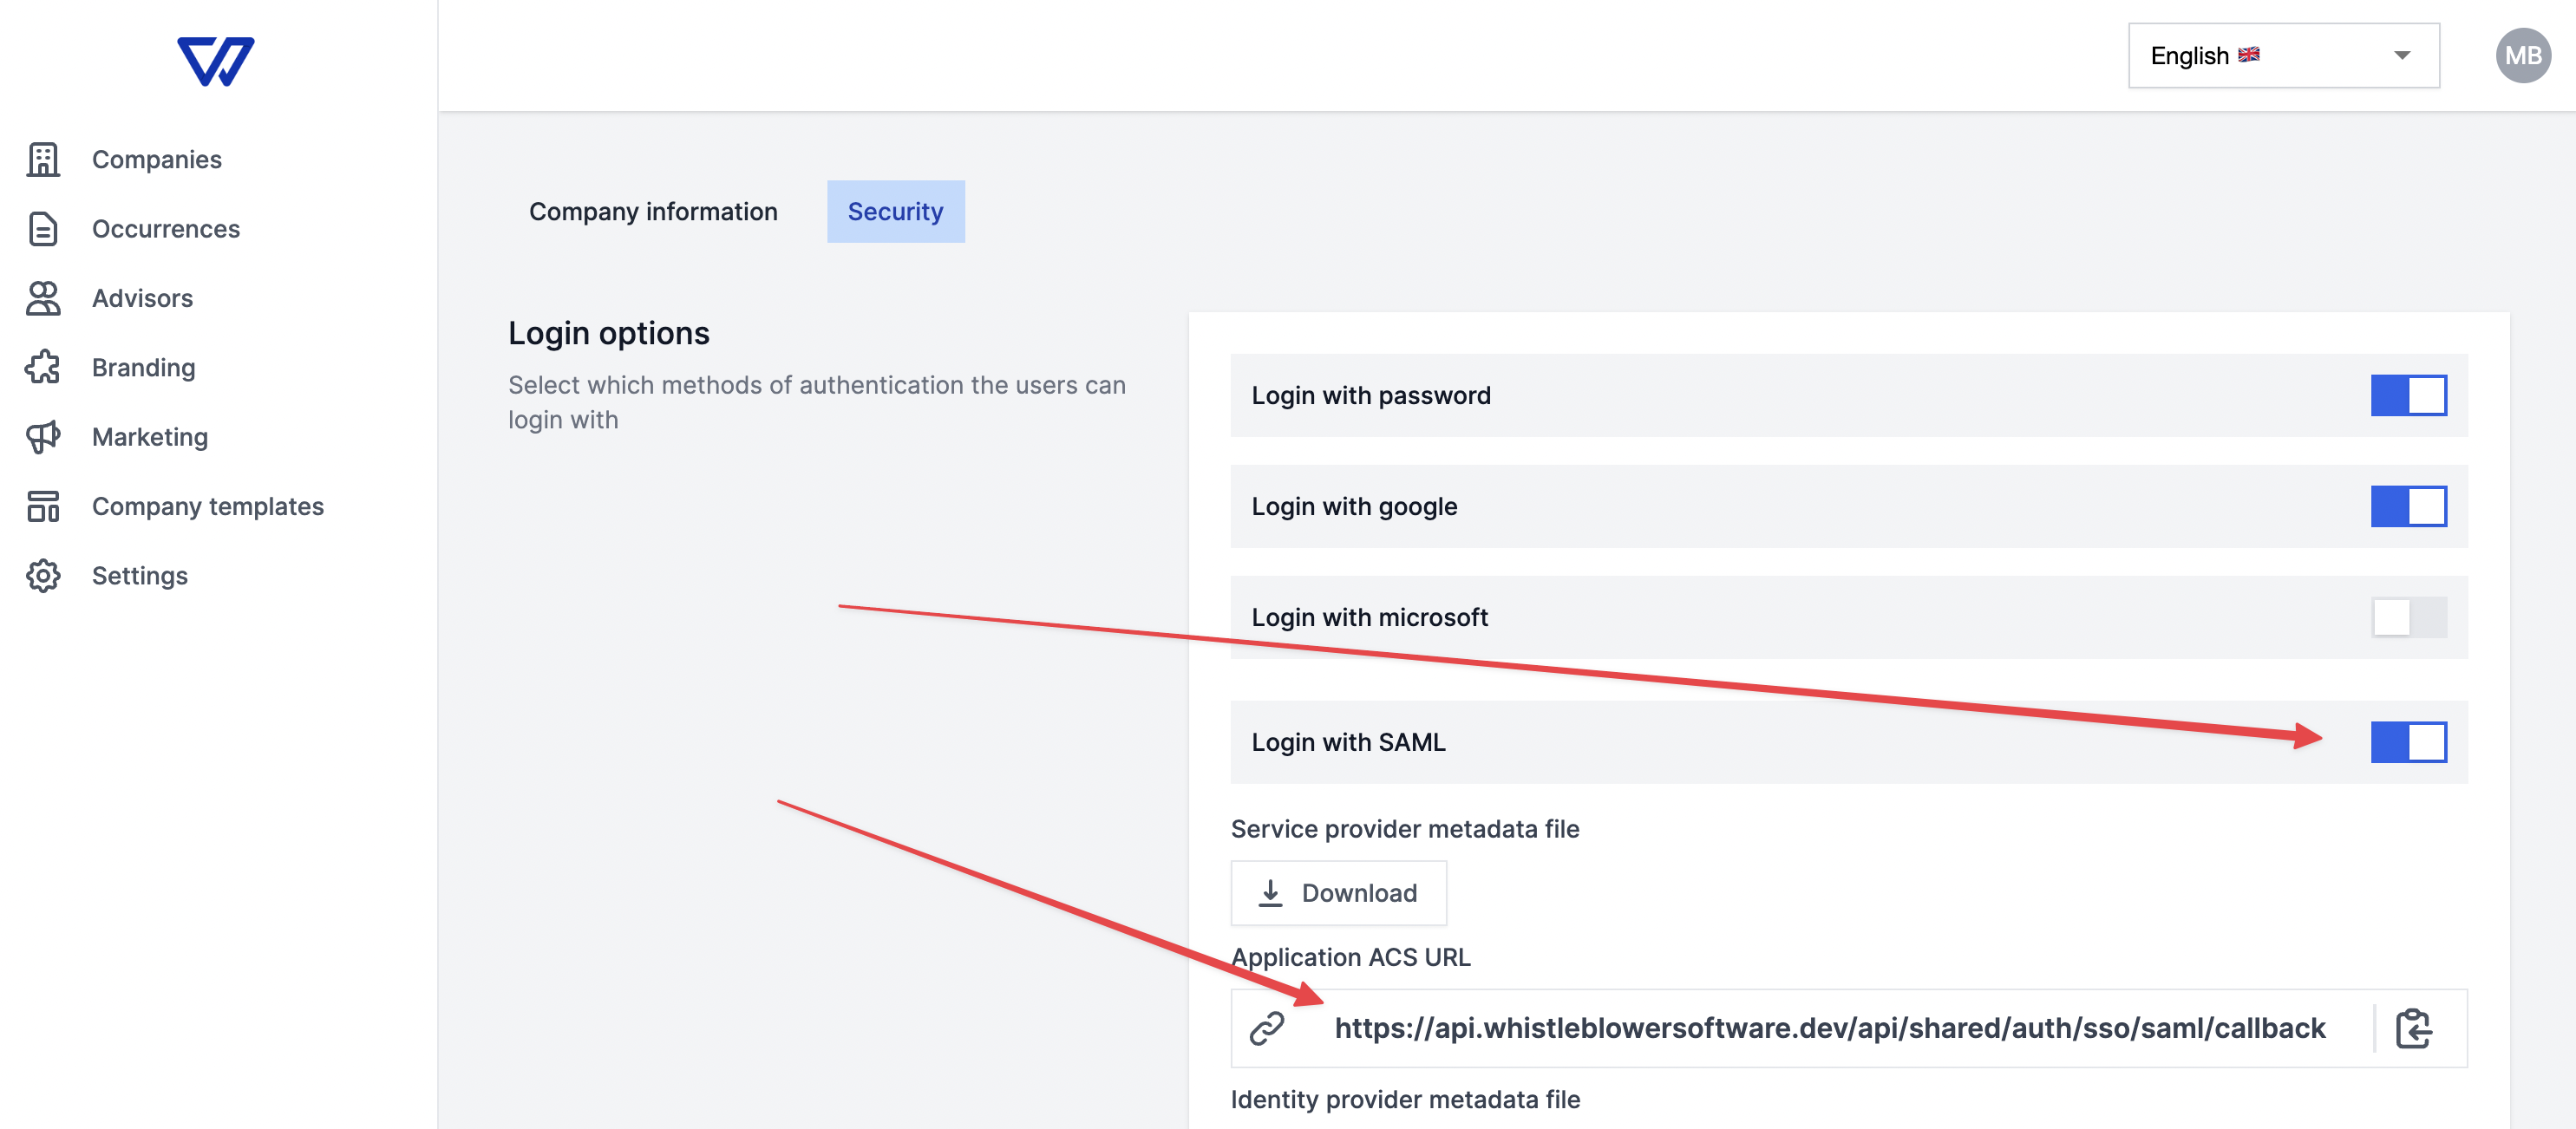Click the Login with password label

click(1371, 395)
